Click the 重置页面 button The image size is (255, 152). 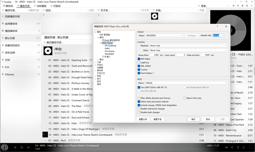(x=157, y=119)
